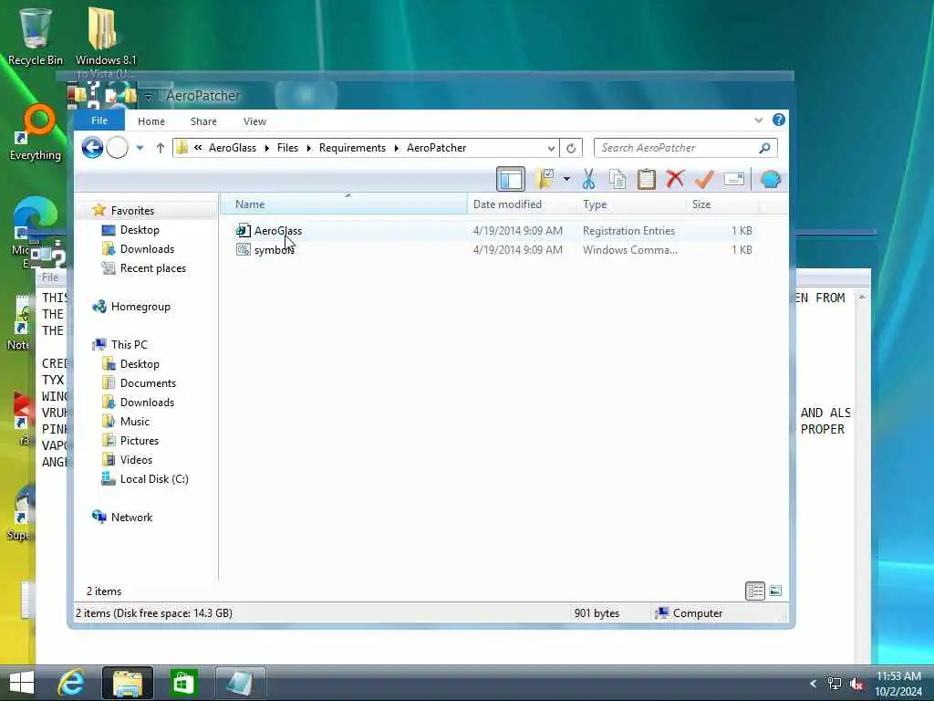
Task: Open Local Disk (C:) drive
Action: coord(153,478)
